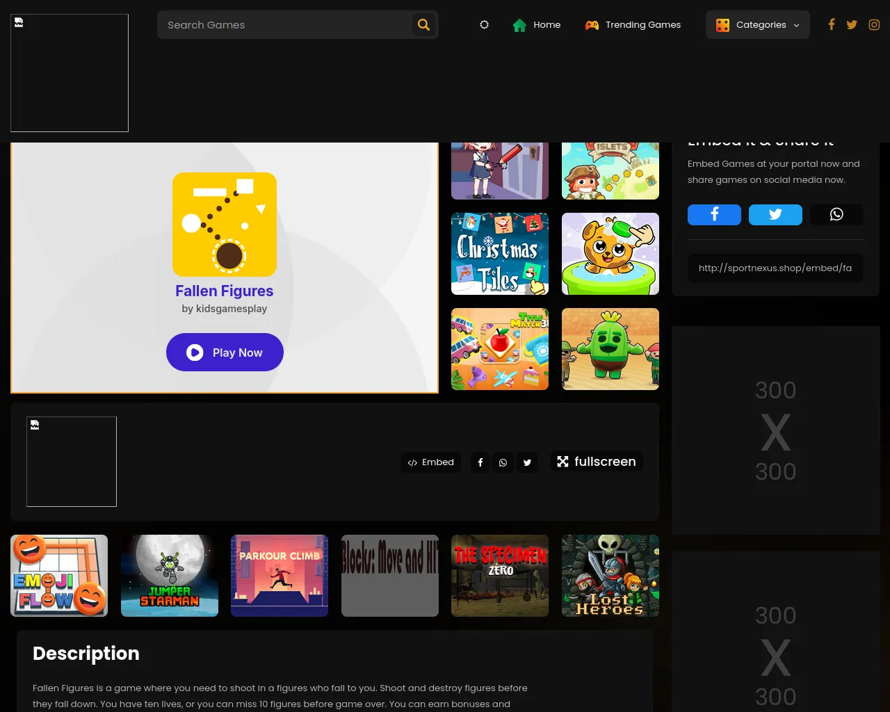Share the game on Twitter via sidebar button
The width and height of the screenshot is (890, 712).
(x=775, y=214)
